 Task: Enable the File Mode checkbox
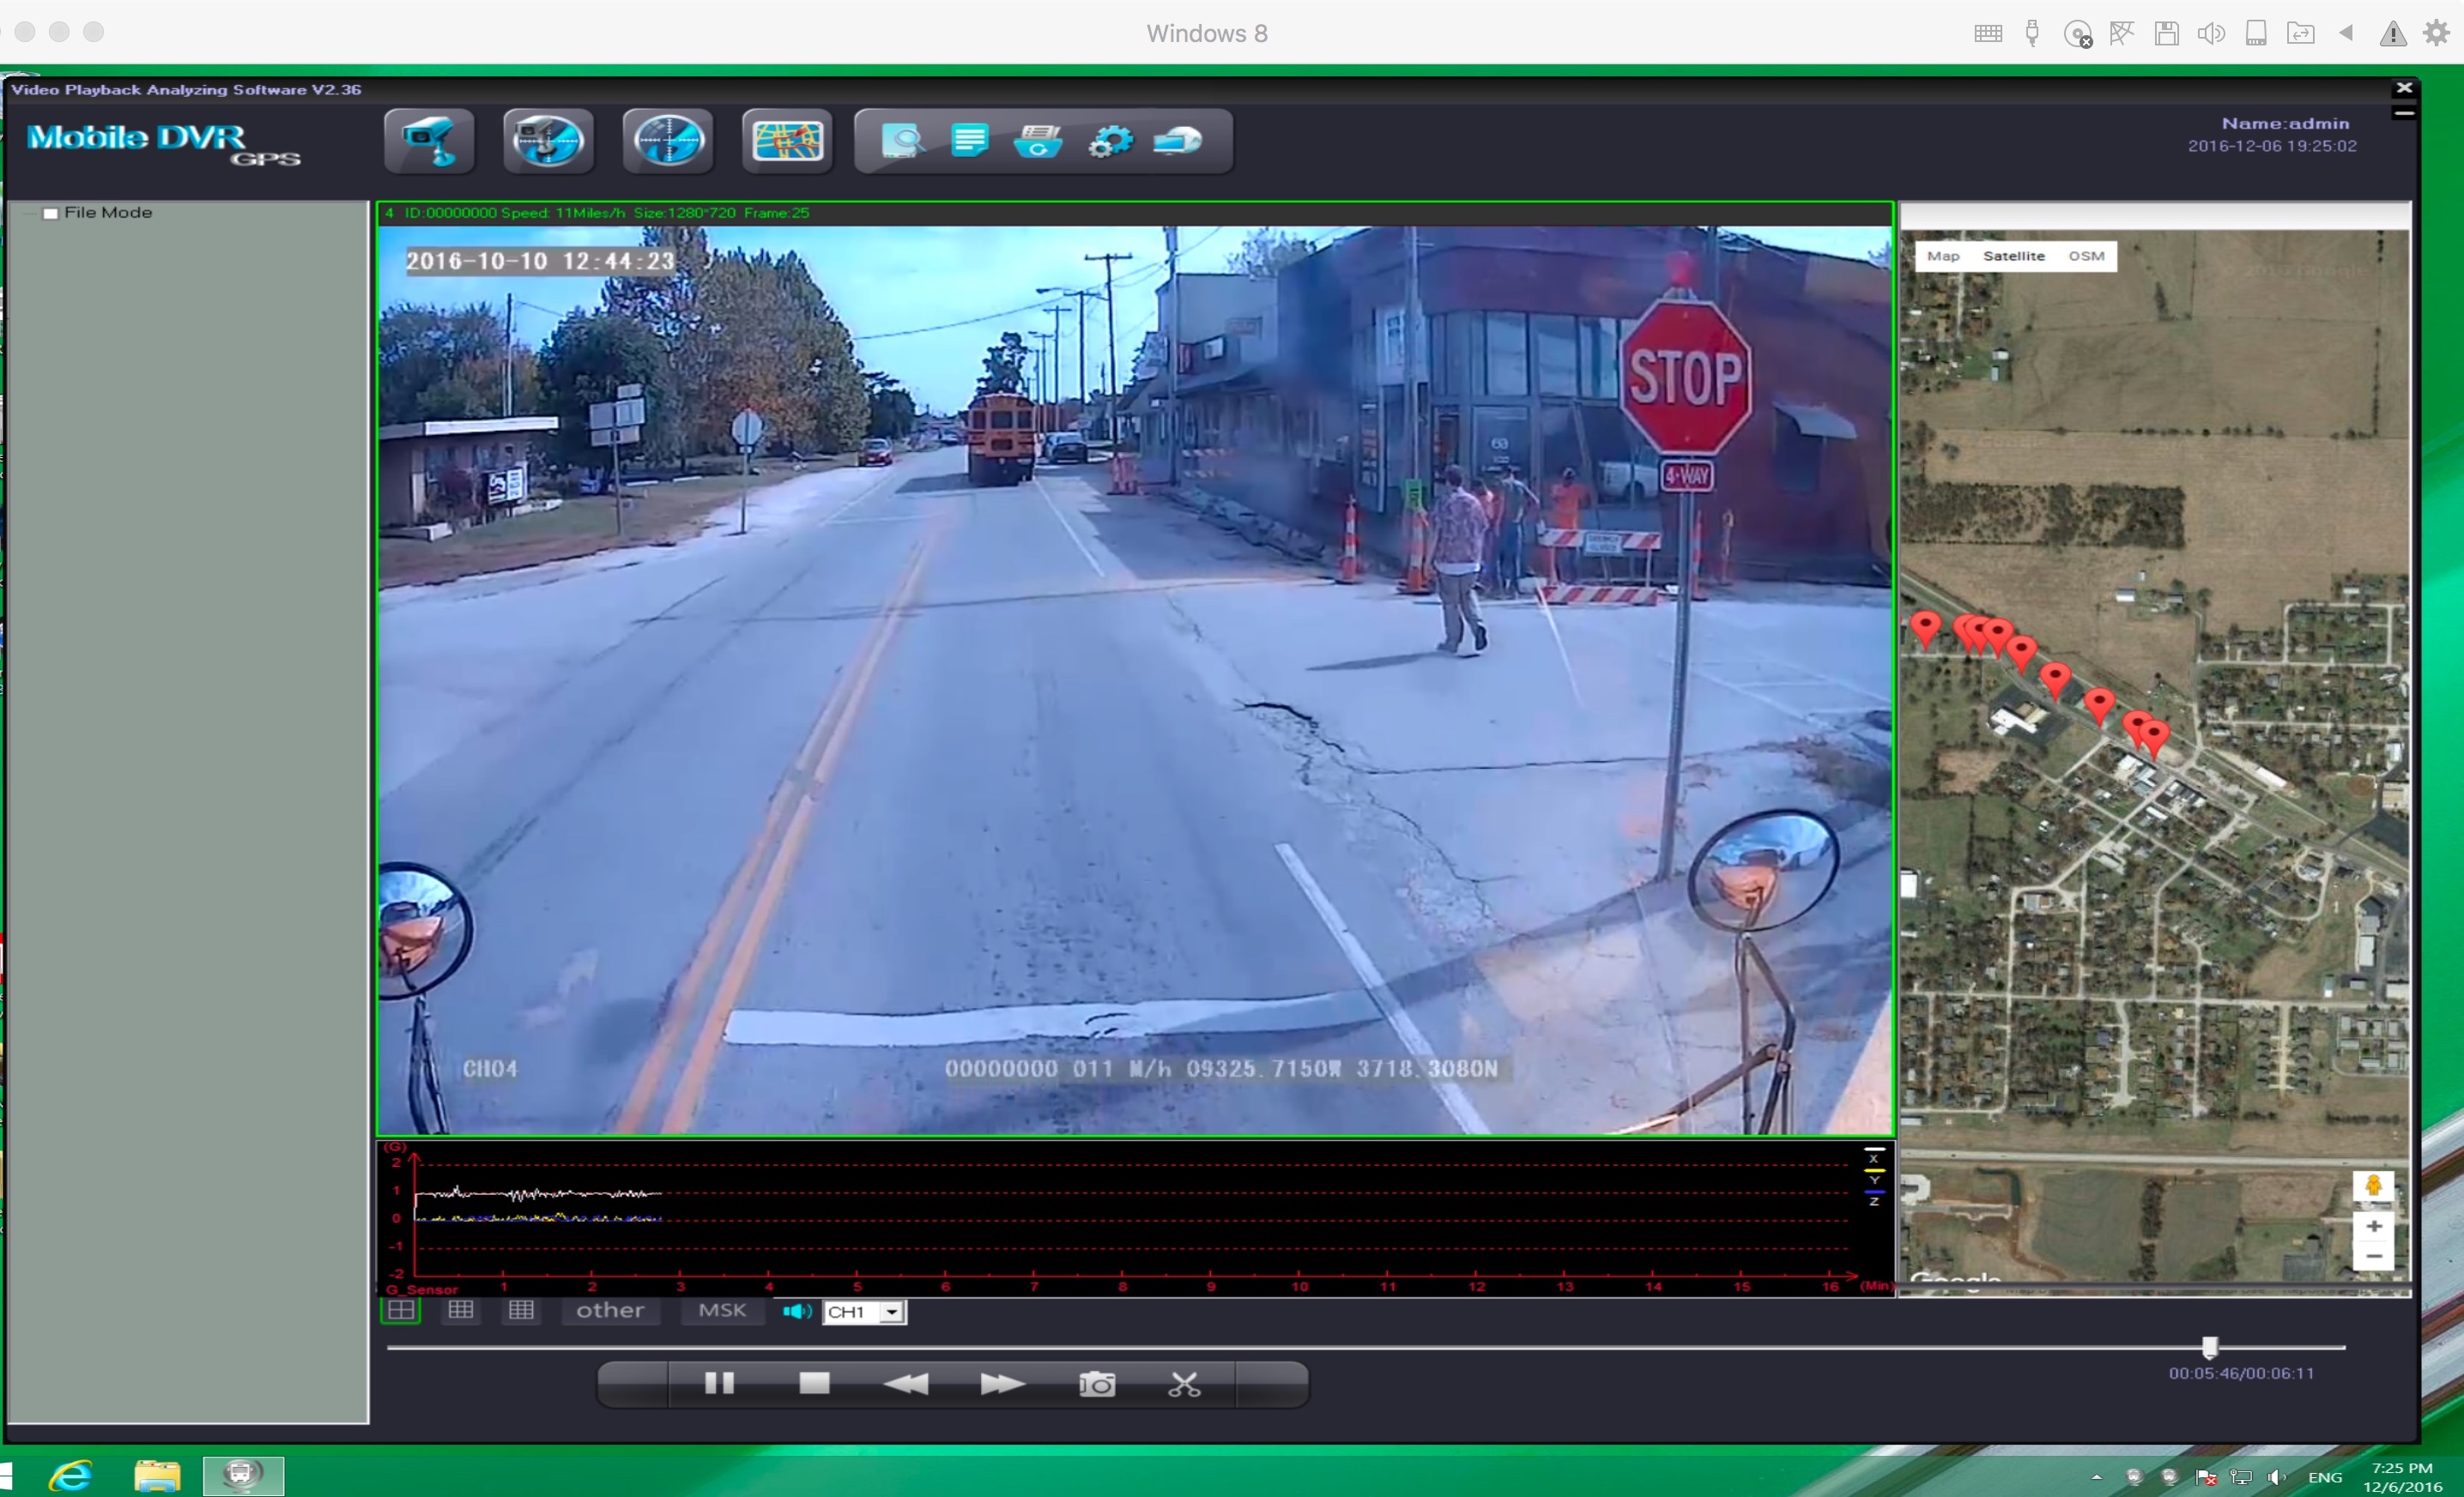pyautogui.click(x=51, y=213)
